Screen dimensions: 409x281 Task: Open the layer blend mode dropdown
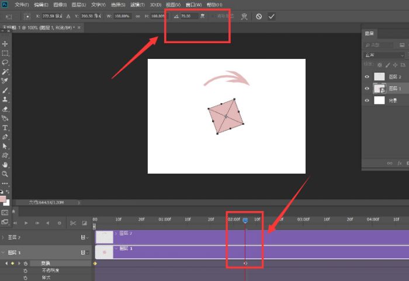point(383,55)
